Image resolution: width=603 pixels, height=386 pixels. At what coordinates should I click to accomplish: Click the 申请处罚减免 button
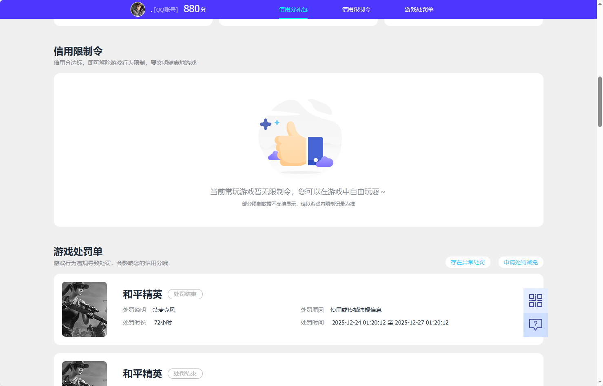pos(521,262)
